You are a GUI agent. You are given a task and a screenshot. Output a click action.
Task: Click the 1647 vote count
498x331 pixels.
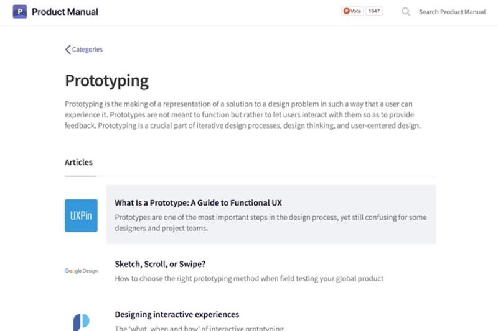pyautogui.click(x=374, y=11)
